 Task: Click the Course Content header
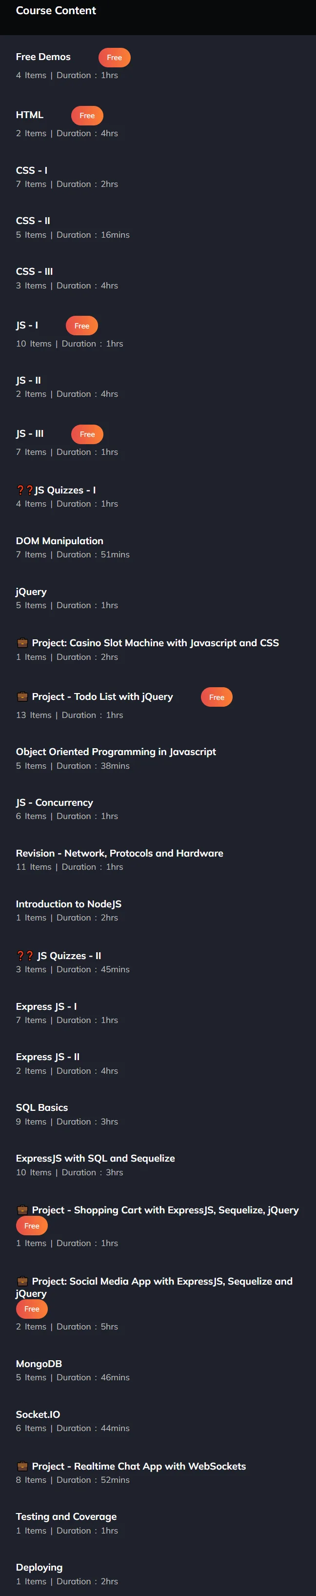56,11
